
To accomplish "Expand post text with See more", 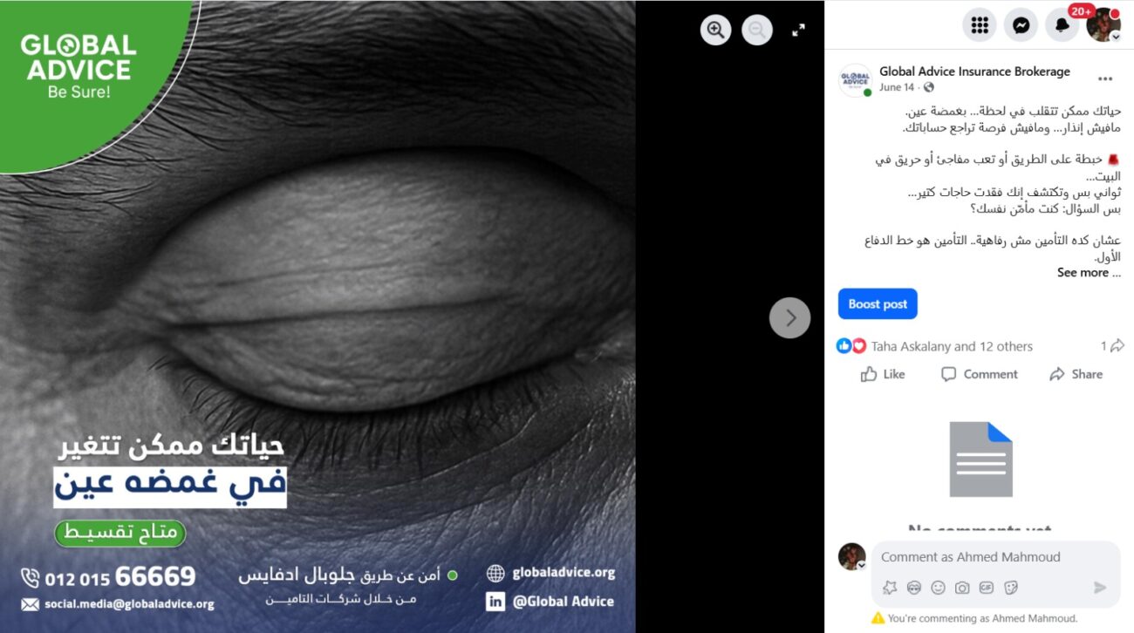I will click(1083, 272).
